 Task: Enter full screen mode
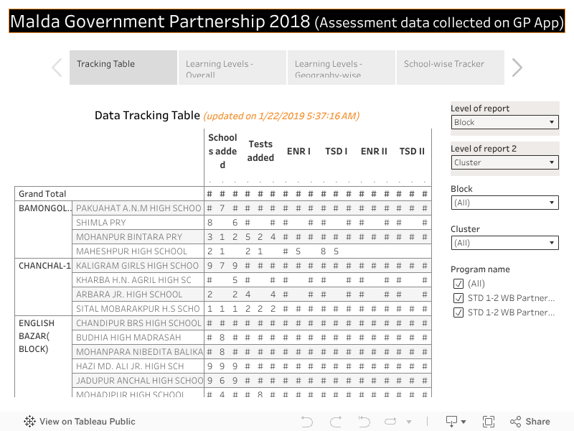[489, 422]
